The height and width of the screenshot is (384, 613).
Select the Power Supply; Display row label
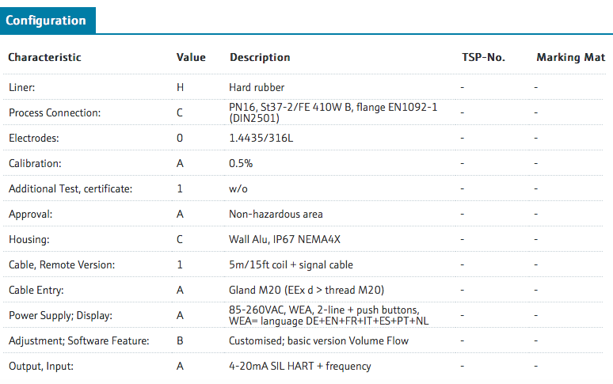(61, 315)
